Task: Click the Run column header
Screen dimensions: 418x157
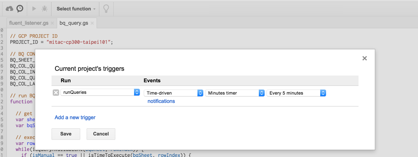Action: coord(66,81)
